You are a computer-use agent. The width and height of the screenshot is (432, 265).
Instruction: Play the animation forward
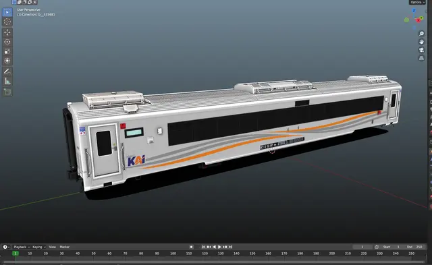219,247
